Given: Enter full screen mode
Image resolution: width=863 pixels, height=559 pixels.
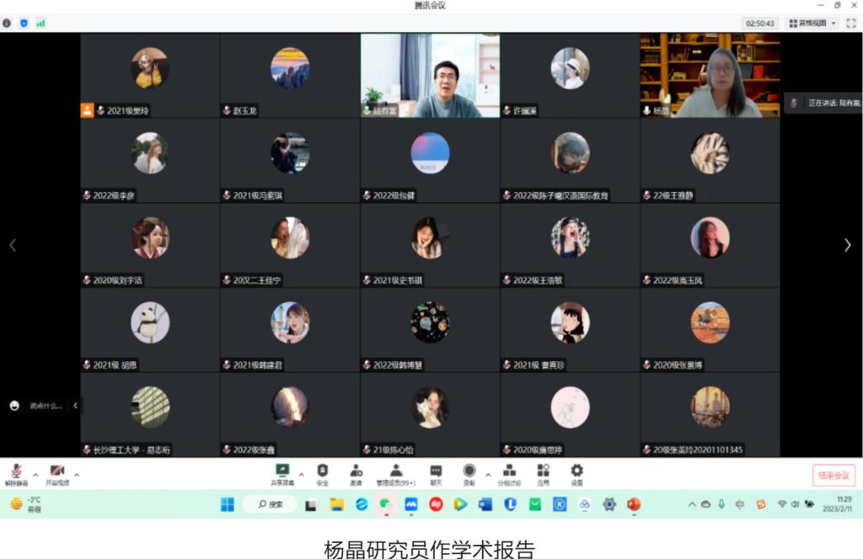Looking at the screenshot, I should point(851,23).
